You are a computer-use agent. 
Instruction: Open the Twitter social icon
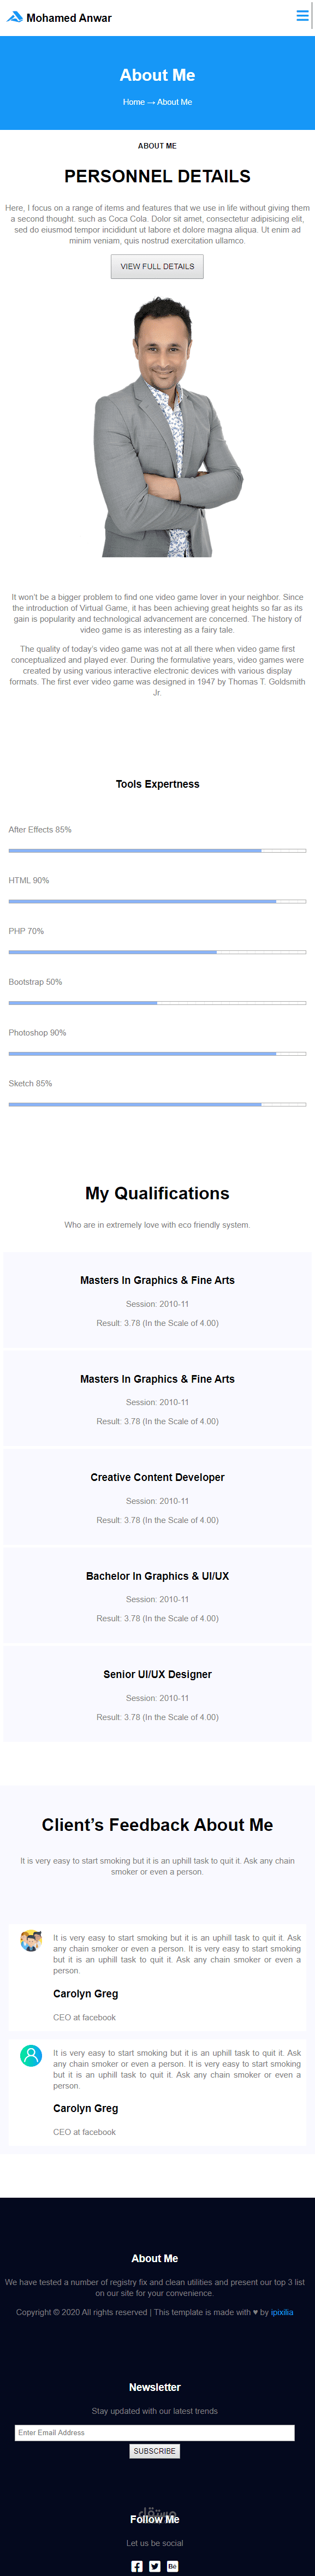click(155, 2566)
